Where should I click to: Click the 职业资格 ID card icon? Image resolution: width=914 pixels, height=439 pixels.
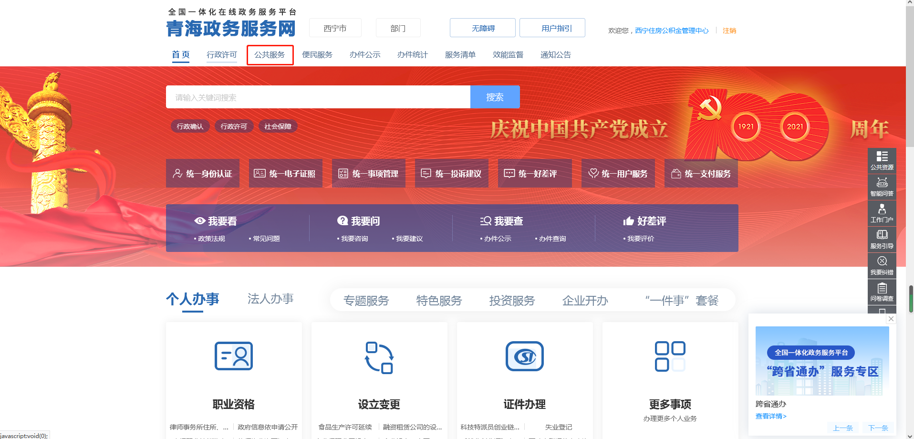point(234,356)
